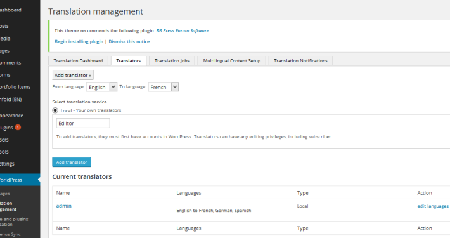Click Dismiss this notice link
The width and height of the screenshot is (450, 238).
tap(129, 41)
